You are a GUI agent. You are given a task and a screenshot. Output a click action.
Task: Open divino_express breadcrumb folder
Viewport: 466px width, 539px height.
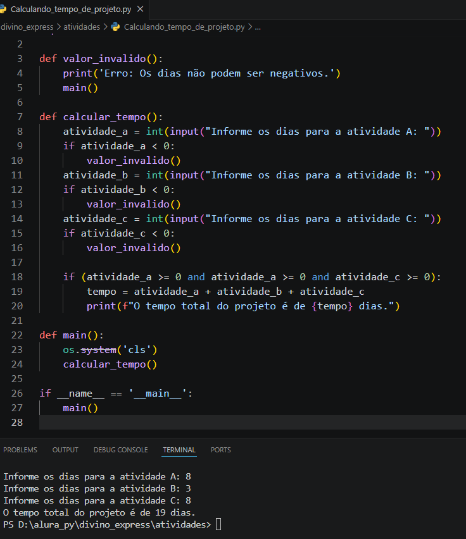27,27
